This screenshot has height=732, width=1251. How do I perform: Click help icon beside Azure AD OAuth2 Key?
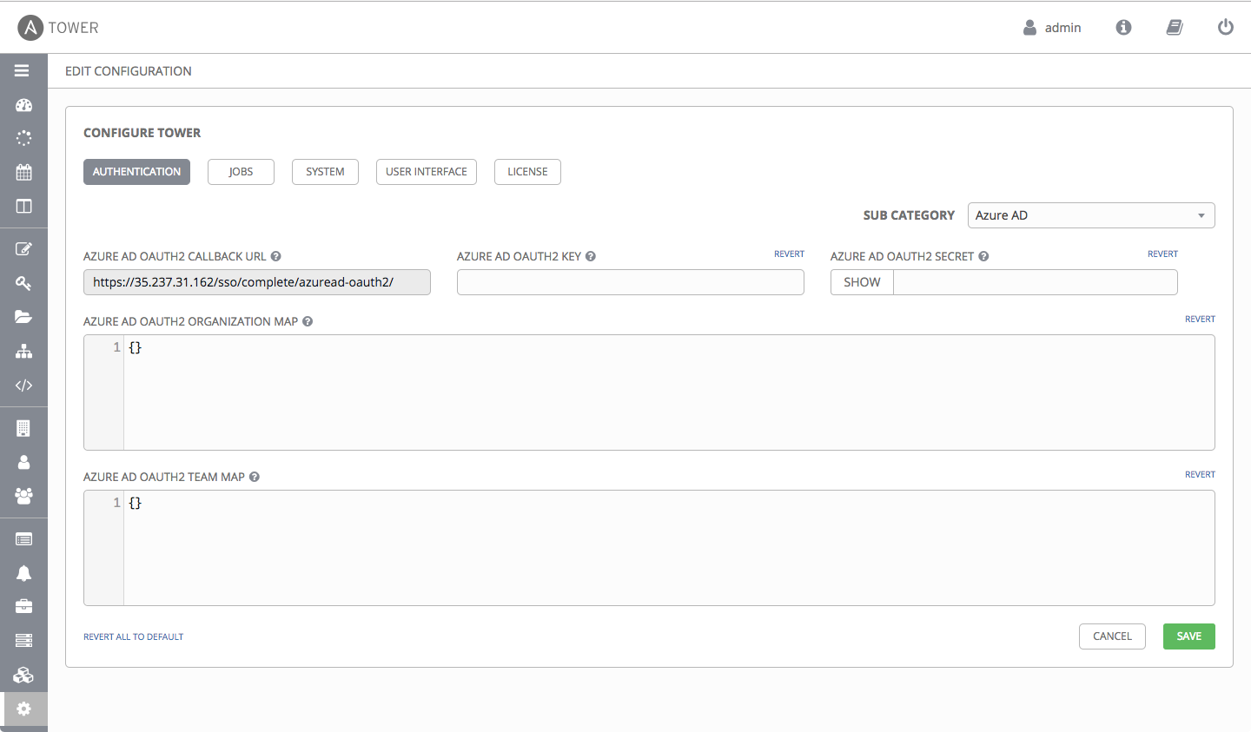coord(591,256)
